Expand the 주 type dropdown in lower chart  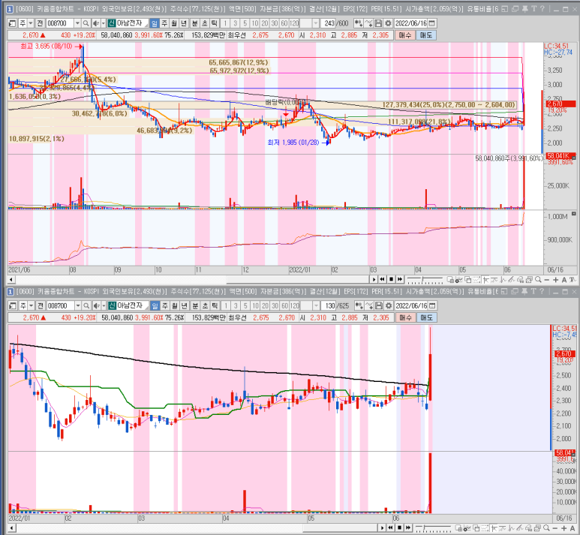31,305
